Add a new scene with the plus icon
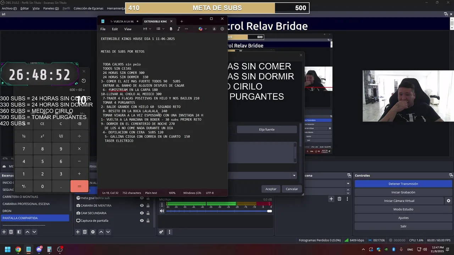Screen dimensions: 454x255 [x=4, y=232]
